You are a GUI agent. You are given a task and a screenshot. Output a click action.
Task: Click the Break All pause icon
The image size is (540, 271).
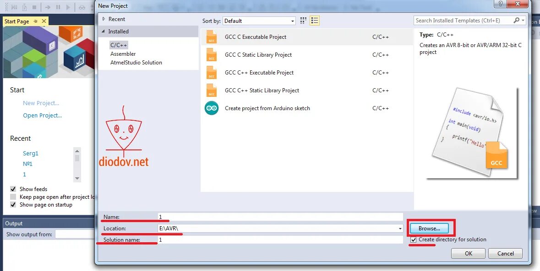point(58,7)
